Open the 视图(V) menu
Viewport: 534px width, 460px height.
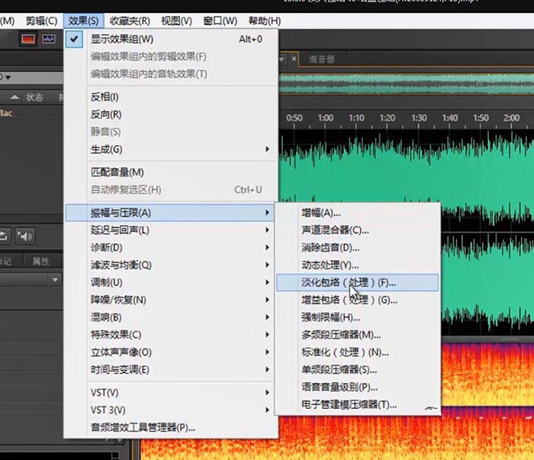tap(176, 21)
